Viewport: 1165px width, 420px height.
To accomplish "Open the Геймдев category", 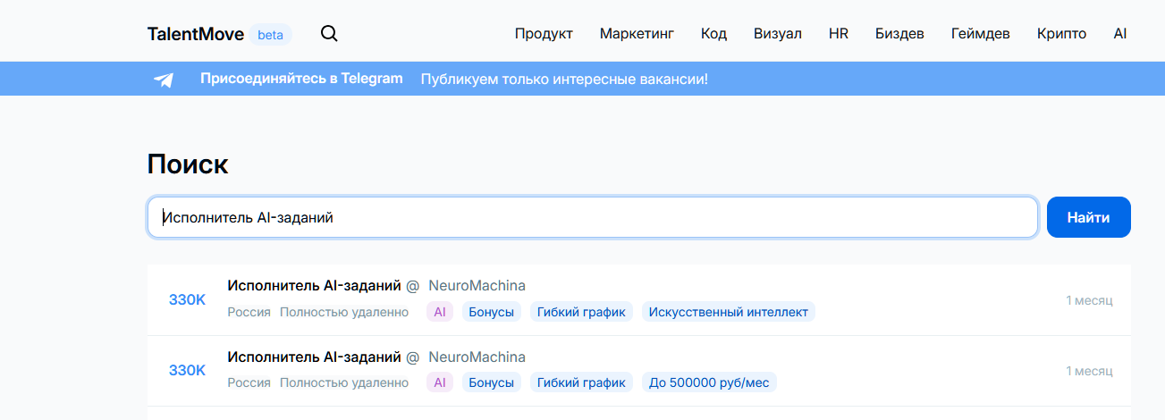I will point(981,34).
